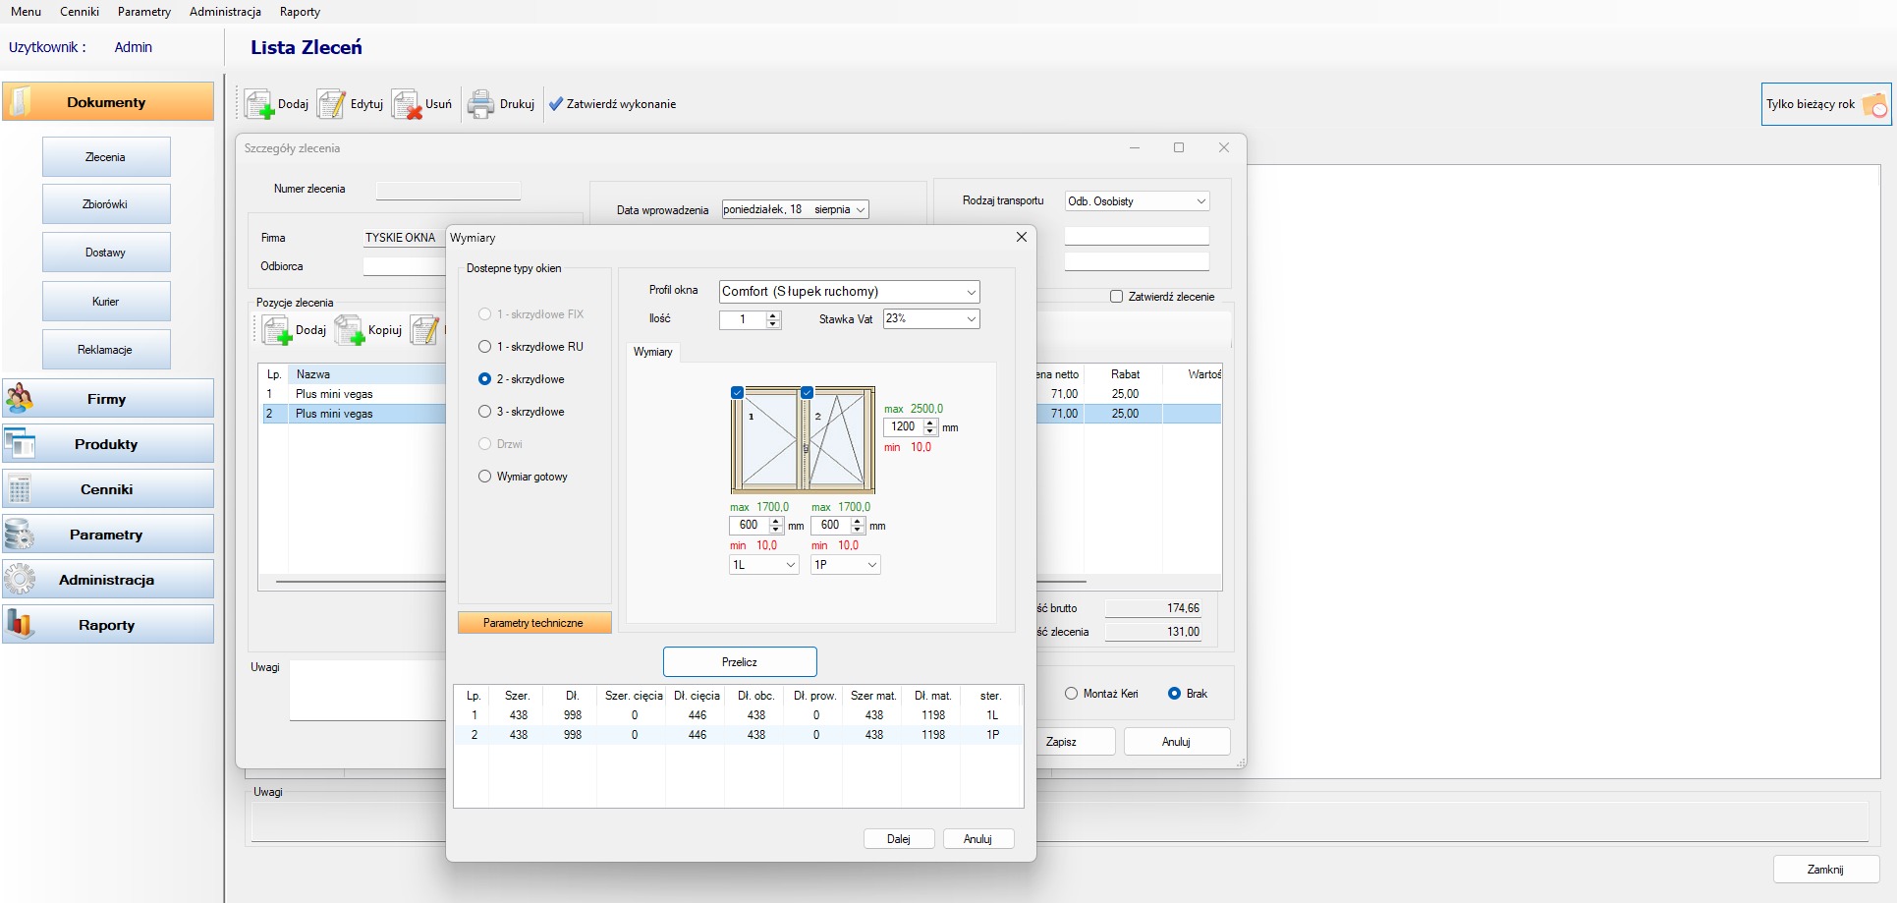The height and width of the screenshot is (903, 1897).
Task: Click the window height field showing 1200
Action: (x=903, y=427)
